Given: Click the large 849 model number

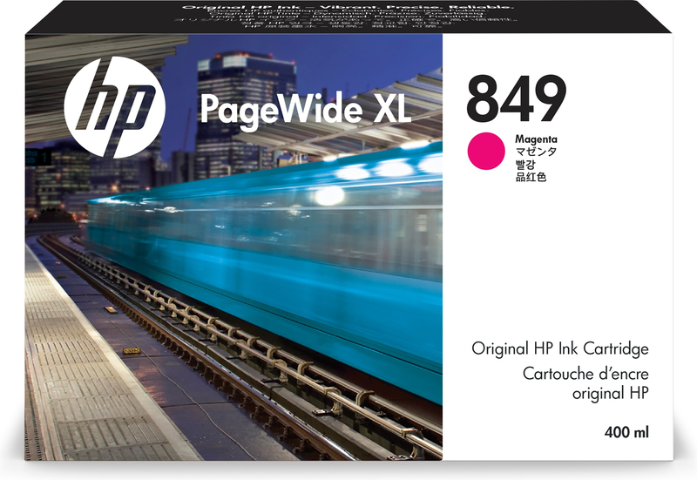Looking at the screenshot, I should pos(516,98).
